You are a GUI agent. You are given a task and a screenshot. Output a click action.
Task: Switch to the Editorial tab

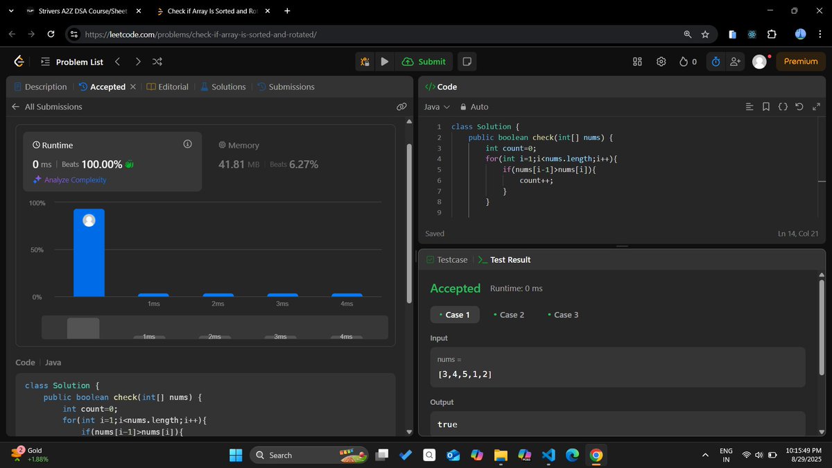click(168, 87)
